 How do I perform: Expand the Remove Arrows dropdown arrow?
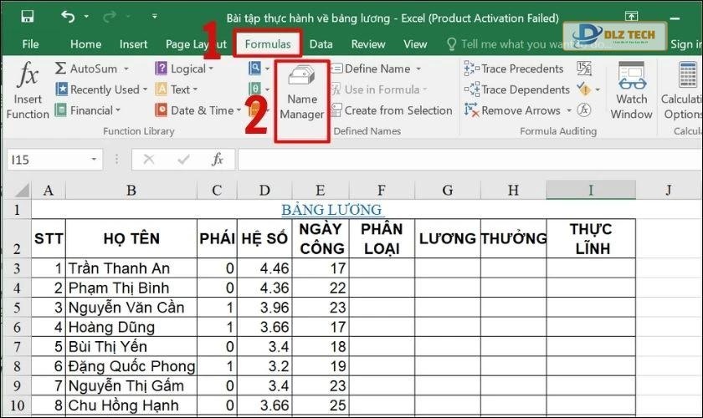[570, 110]
